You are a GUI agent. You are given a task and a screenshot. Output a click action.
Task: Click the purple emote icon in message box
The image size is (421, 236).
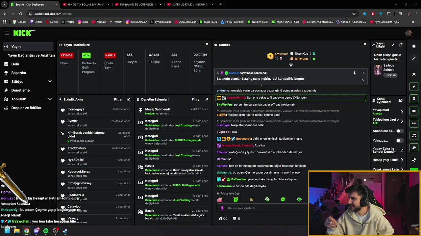(x=222, y=208)
